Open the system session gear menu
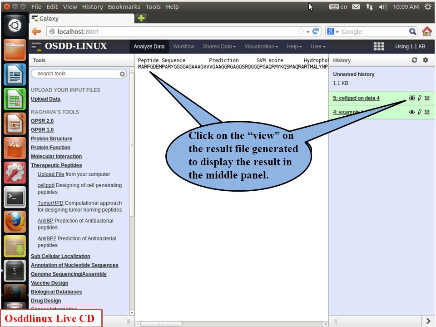 click(428, 7)
